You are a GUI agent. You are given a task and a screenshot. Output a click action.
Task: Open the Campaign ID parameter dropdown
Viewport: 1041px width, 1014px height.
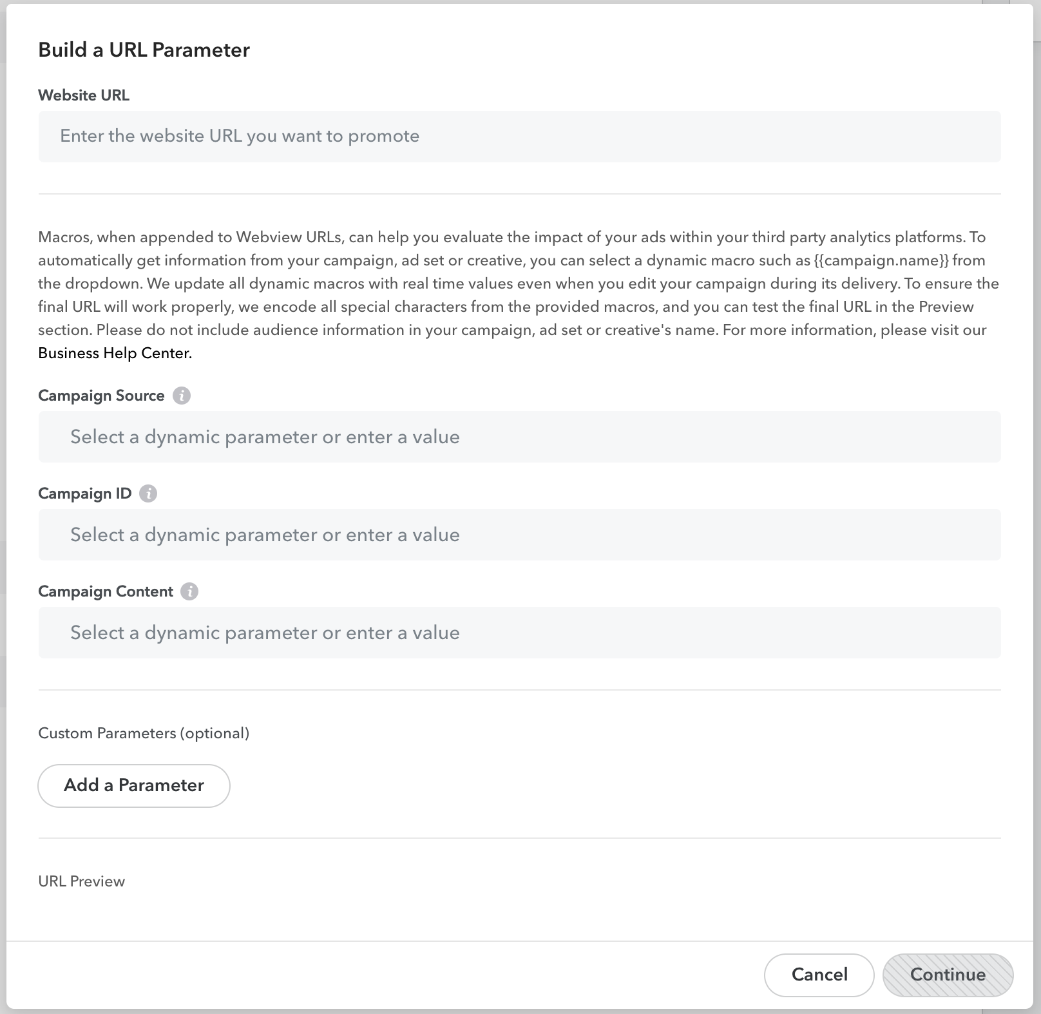[x=519, y=535]
